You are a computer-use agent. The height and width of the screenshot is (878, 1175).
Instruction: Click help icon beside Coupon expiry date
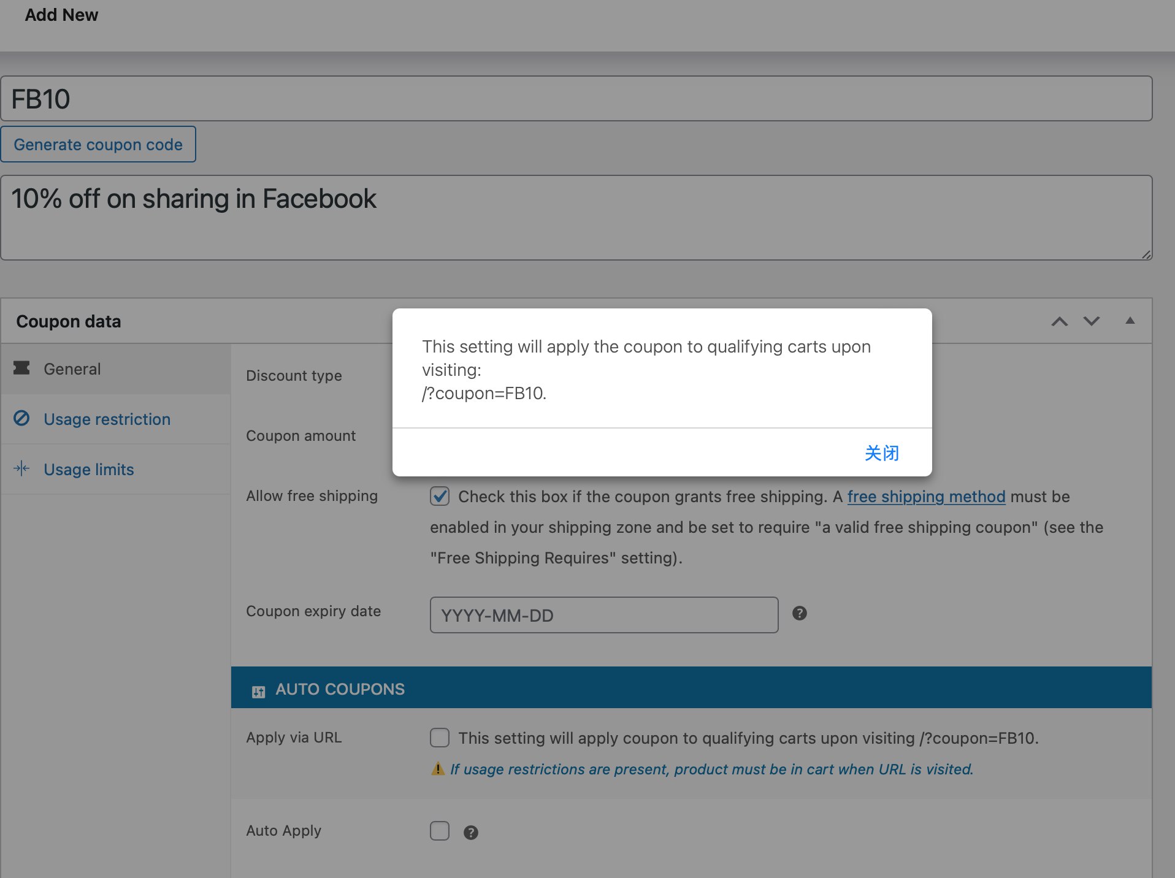tap(799, 613)
